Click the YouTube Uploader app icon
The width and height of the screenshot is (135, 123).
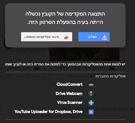click(x=91, y=112)
